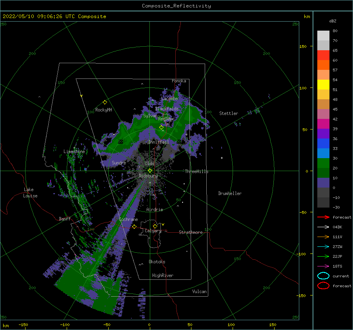
Task: Click the Sylvan label
Action: tap(150, 116)
